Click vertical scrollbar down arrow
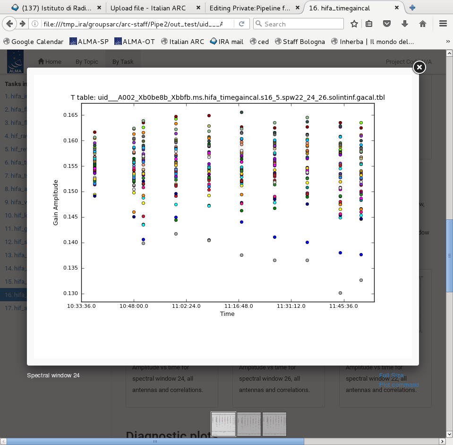The image size is (453, 445). click(x=449, y=434)
